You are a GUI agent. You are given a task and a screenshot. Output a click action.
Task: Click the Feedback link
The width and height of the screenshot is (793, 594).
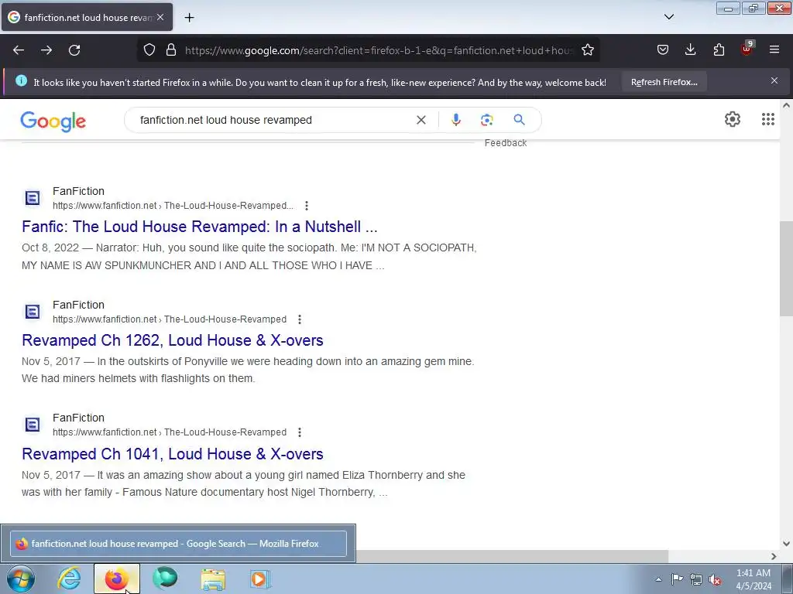tap(505, 143)
